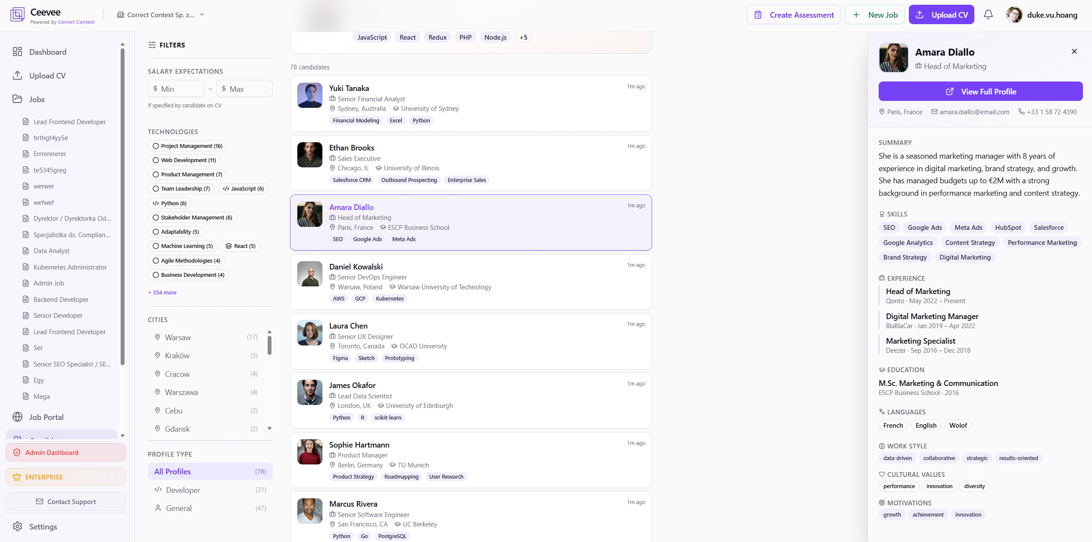
Task: Open the Kubernetes Administrator job
Action: pos(70,267)
